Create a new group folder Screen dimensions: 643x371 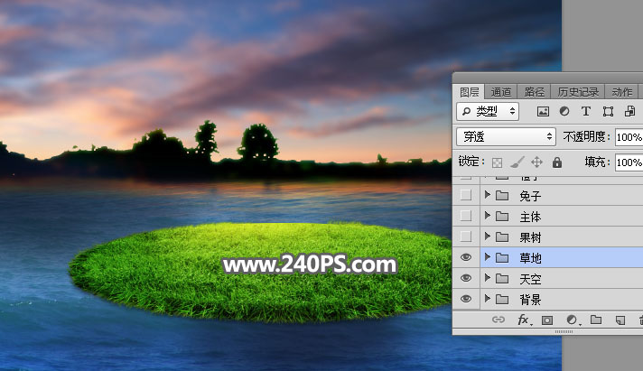tap(596, 320)
